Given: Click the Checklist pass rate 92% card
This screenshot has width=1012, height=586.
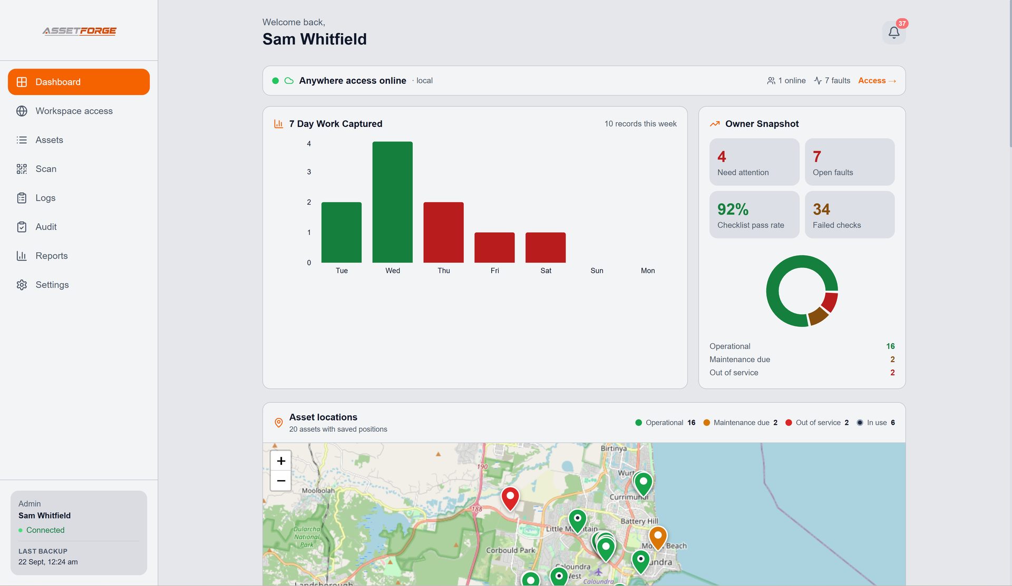Looking at the screenshot, I should [754, 214].
